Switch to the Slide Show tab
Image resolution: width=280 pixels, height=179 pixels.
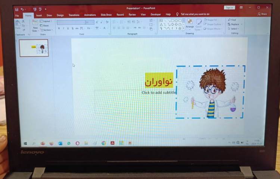coord(106,15)
